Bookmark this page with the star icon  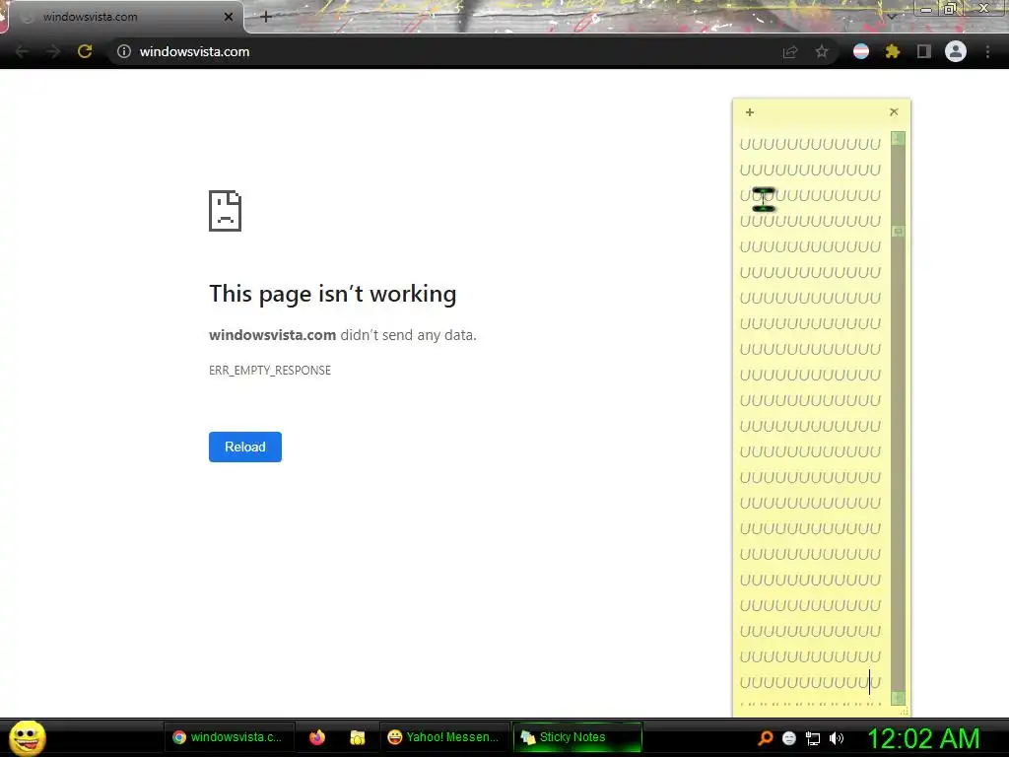822,51
